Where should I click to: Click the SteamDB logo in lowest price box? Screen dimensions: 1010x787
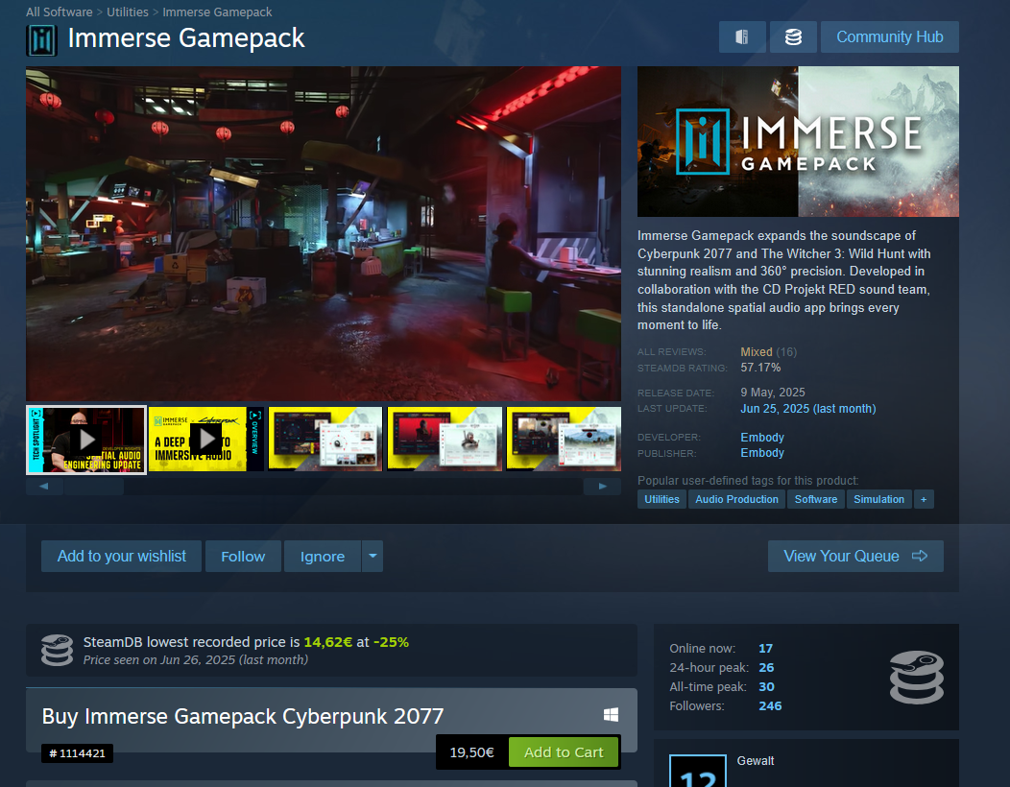(57, 650)
